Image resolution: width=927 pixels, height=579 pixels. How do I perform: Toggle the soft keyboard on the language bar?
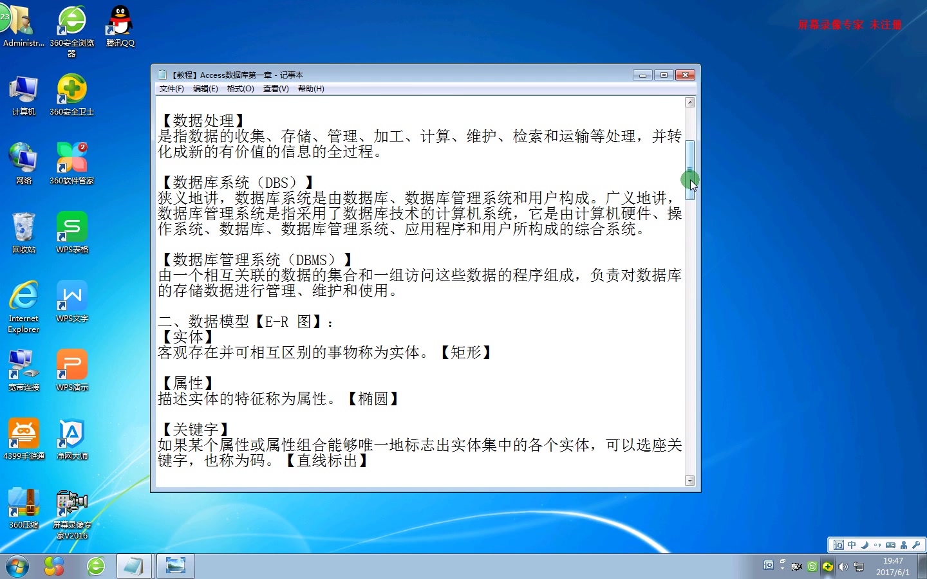890,544
